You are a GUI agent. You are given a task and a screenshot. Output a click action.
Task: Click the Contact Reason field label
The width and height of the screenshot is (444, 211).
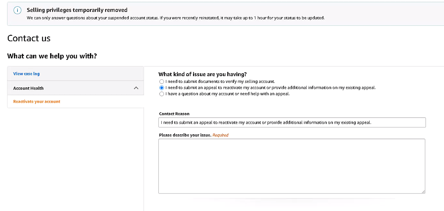pos(174,114)
